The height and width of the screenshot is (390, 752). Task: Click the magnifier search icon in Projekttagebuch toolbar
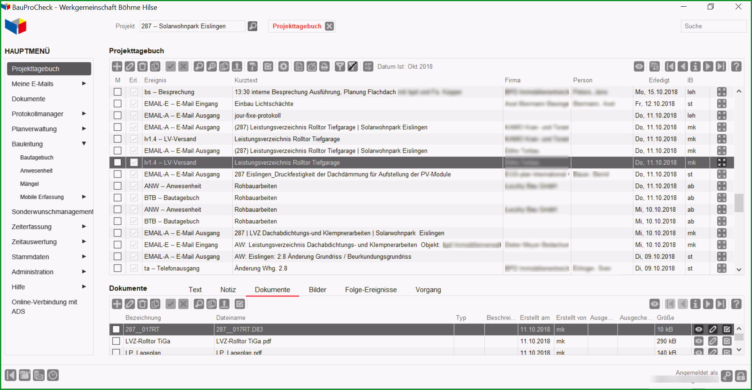click(x=199, y=66)
